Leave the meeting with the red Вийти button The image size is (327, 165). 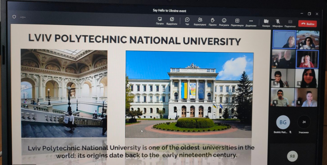pyautogui.click(x=307, y=24)
